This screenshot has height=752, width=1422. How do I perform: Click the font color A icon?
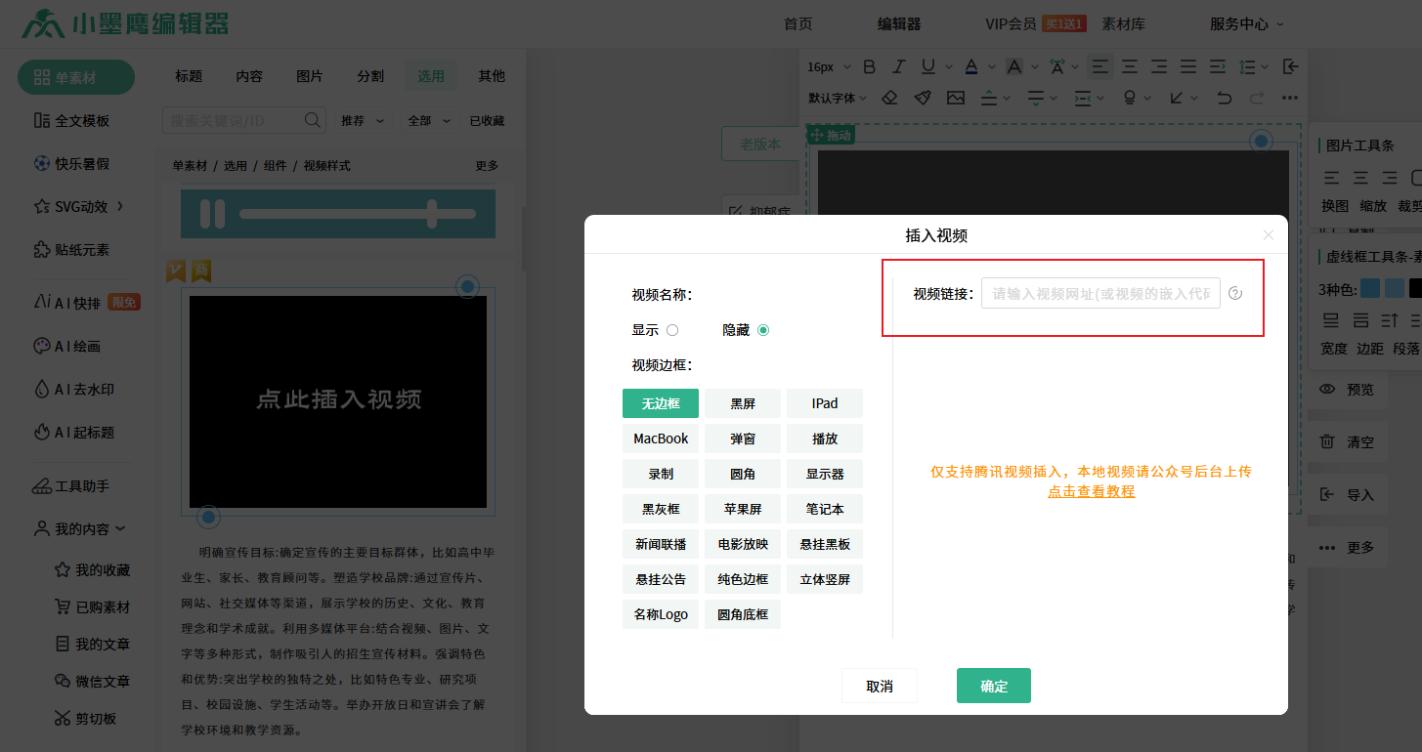[x=970, y=66]
